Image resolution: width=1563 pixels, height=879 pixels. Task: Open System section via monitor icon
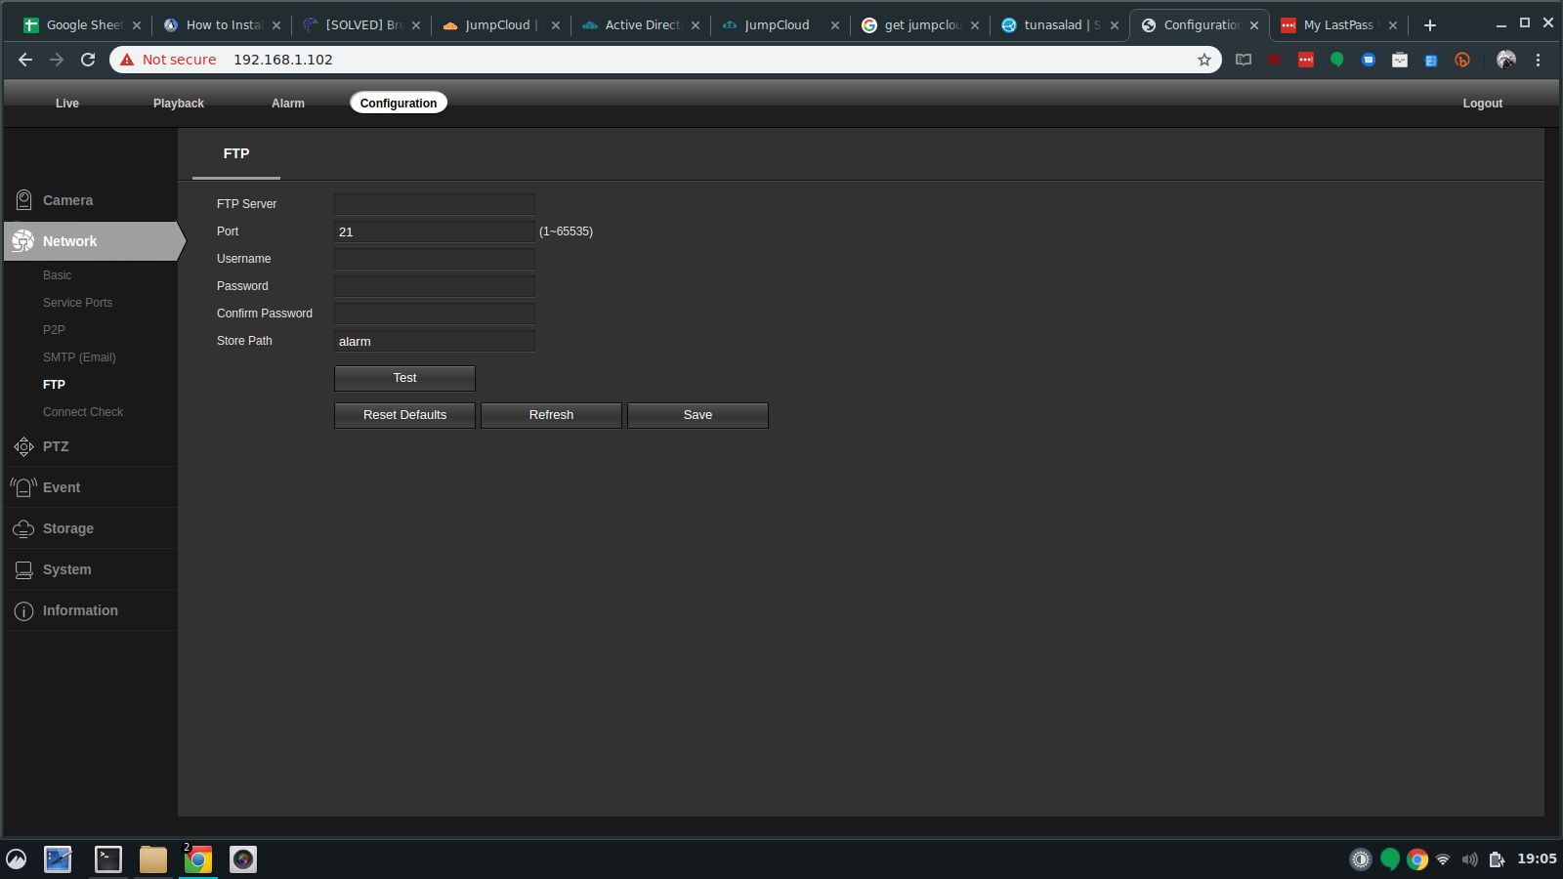(23, 569)
